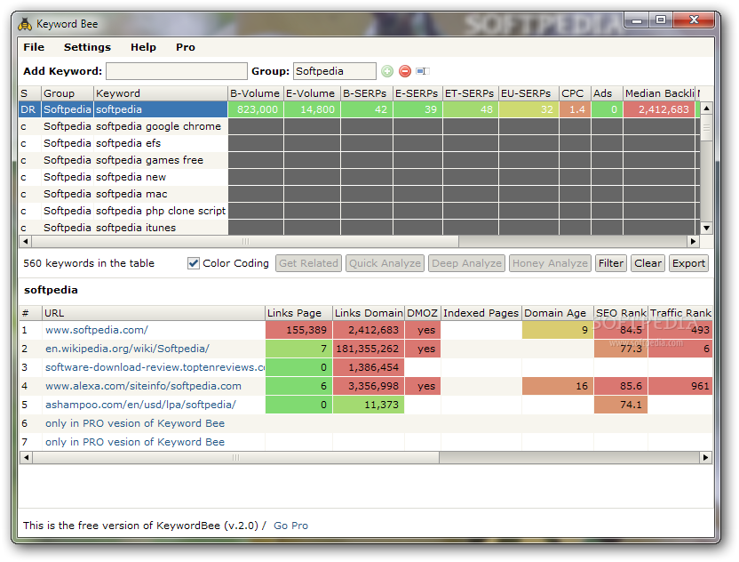Open the Settings menu

pos(87,47)
